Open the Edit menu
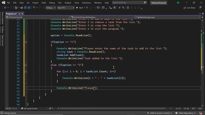 click(15, 3)
